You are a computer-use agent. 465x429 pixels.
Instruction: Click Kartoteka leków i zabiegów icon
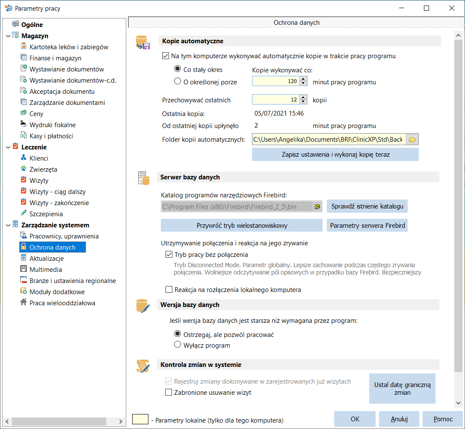24,46
